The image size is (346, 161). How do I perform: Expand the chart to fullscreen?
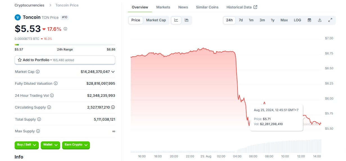click(330, 20)
